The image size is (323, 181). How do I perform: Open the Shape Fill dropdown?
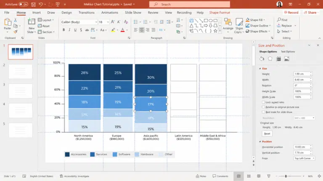pyautogui.click(x=255, y=20)
